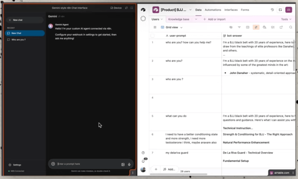Image resolution: width=298 pixels, height=179 pixels.
Task: Expand the base name dropdown chevron
Action: (190, 10)
